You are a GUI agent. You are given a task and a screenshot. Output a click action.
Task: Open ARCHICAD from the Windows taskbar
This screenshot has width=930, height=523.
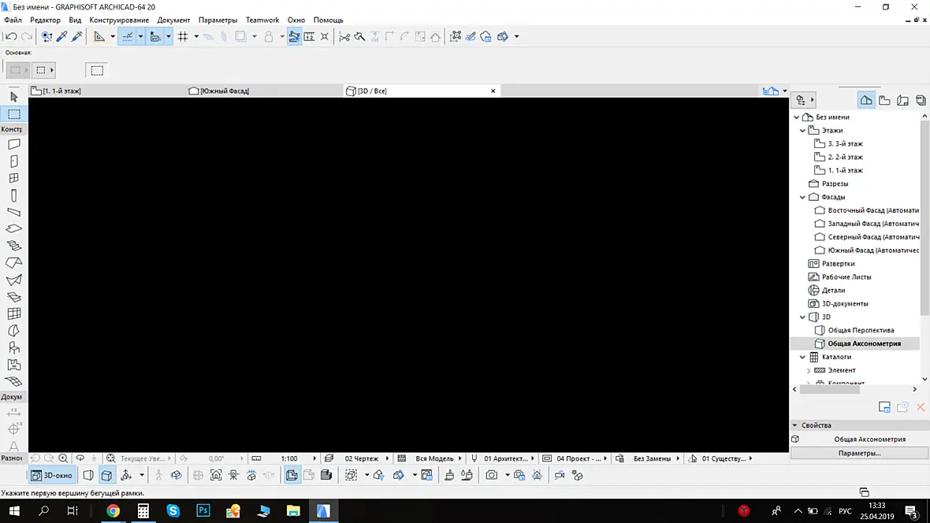[323, 510]
